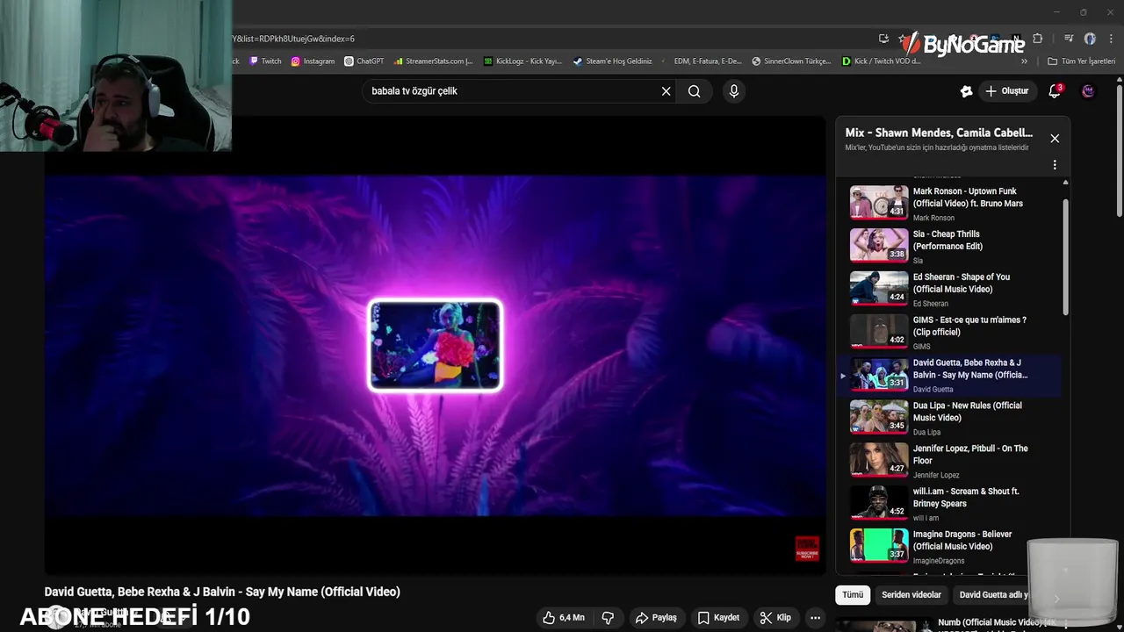Open the notifications bell
Viewport: 1124px width, 632px height.
(x=1056, y=91)
